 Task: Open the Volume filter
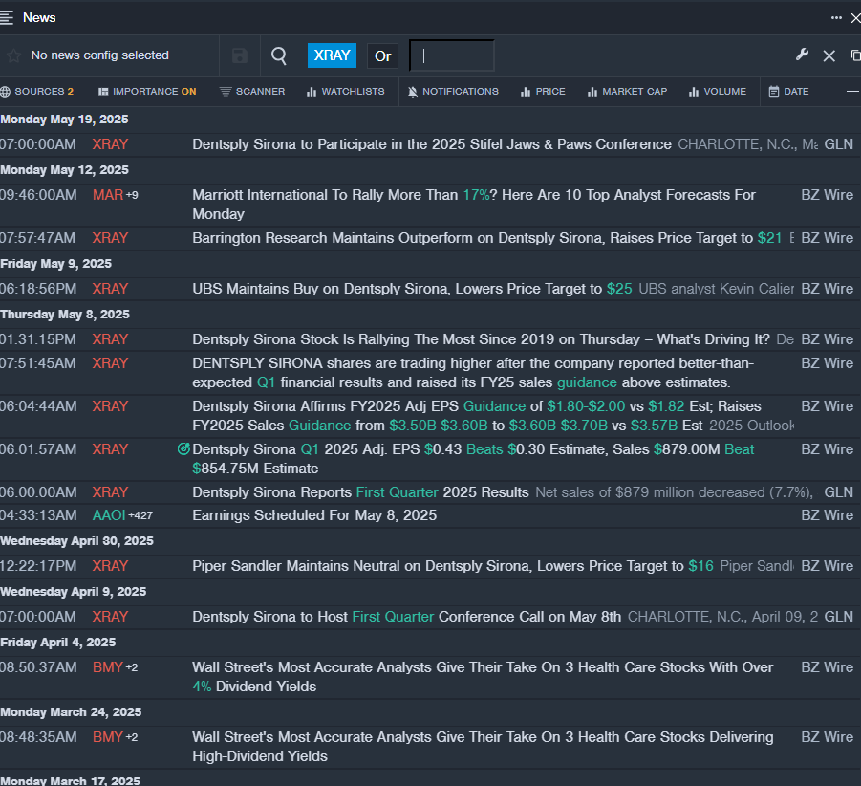click(718, 91)
